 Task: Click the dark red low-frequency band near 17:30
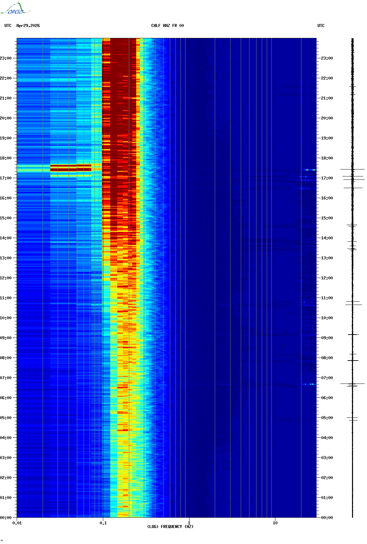coord(71,168)
